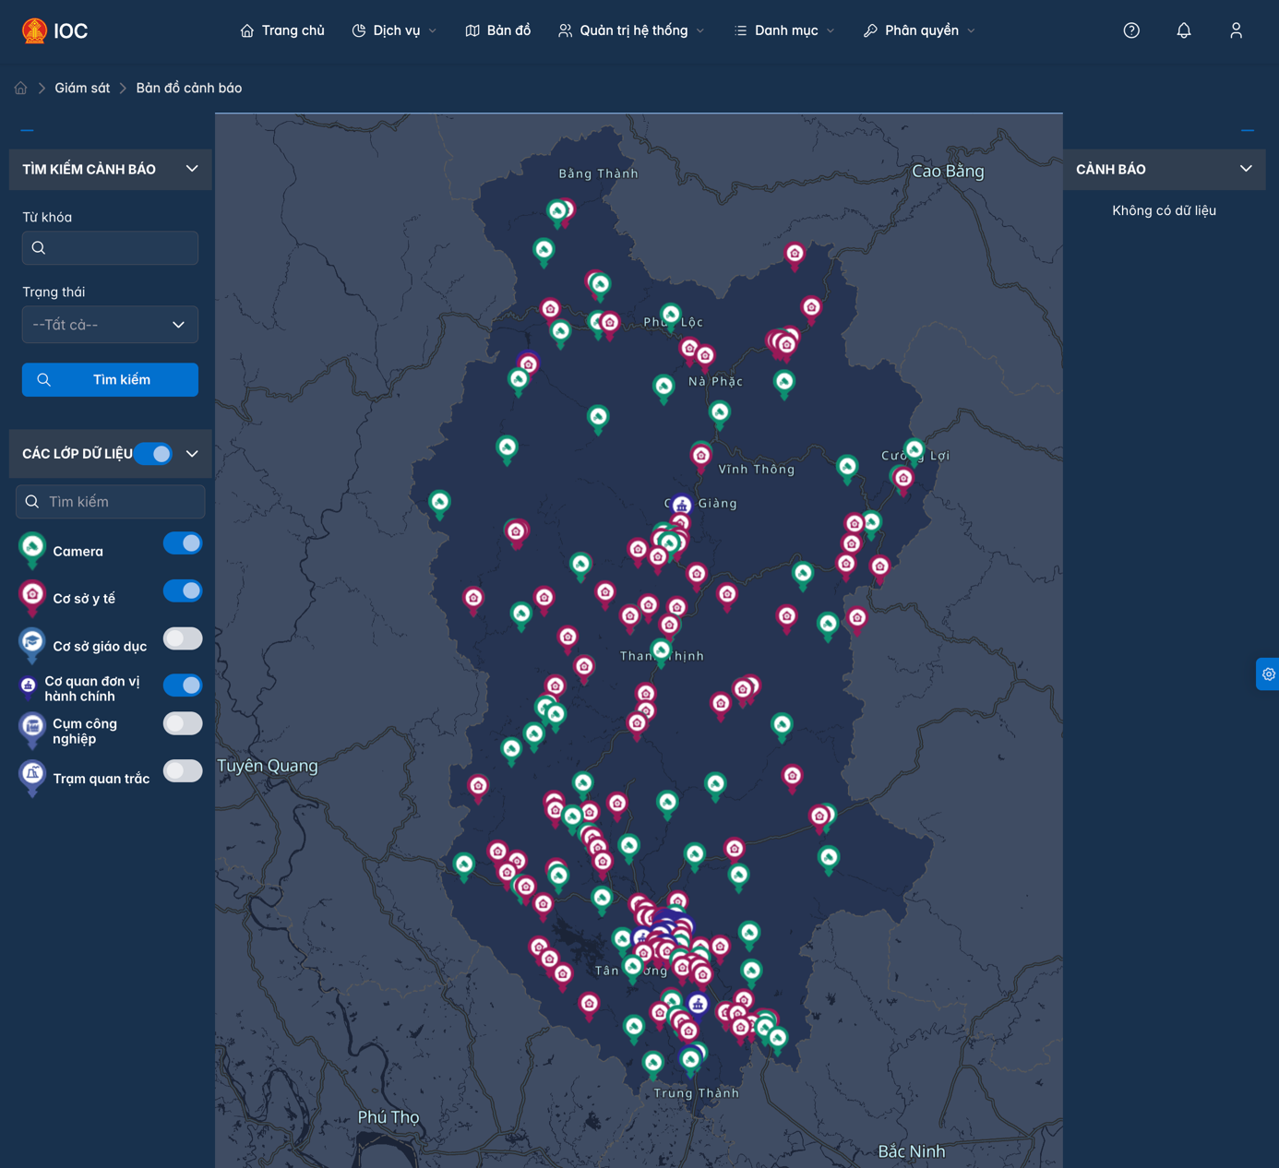Viewport: 1279px width, 1168px height.
Task: Click the Camera layer legend icon
Action: (32, 549)
